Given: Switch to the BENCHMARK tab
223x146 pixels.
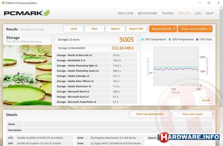Looking at the screenshot, I should tap(148, 13).
